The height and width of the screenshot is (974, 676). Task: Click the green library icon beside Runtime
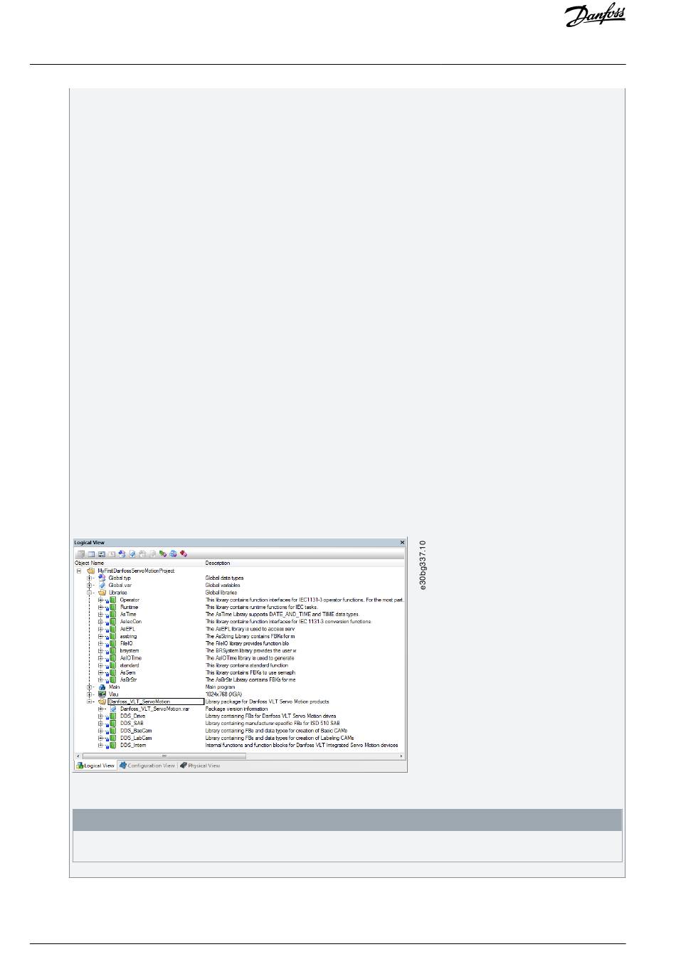(112, 607)
